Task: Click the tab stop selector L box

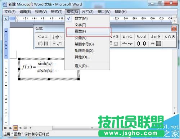Action: click(6, 18)
